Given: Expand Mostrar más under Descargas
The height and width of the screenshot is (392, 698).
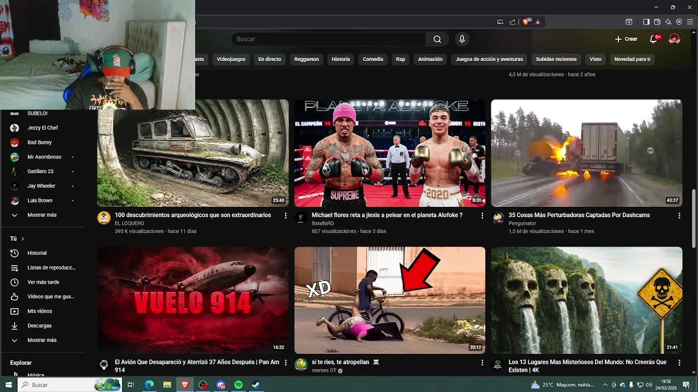Looking at the screenshot, I should tap(41, 340).
